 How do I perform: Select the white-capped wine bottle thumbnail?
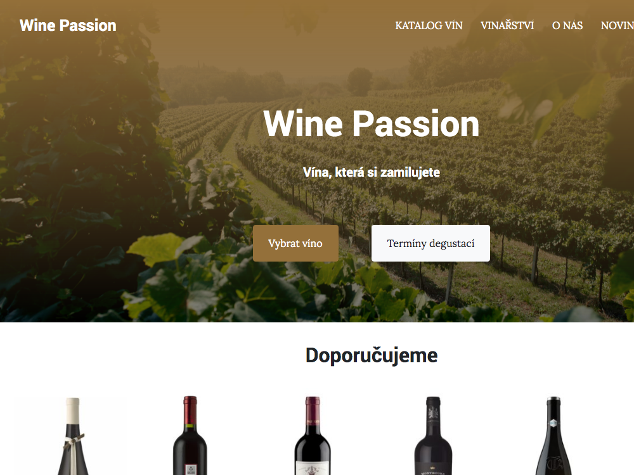[x=73, y=436]
